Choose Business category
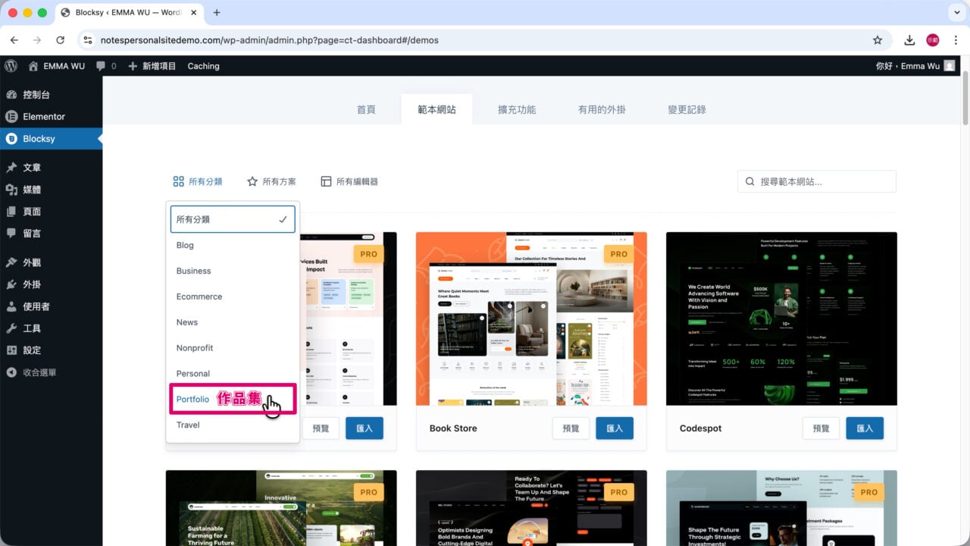Screen dimensions: 970x546 click(233, 271)
